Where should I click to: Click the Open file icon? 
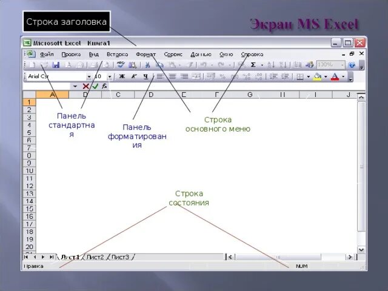point(44,65)
